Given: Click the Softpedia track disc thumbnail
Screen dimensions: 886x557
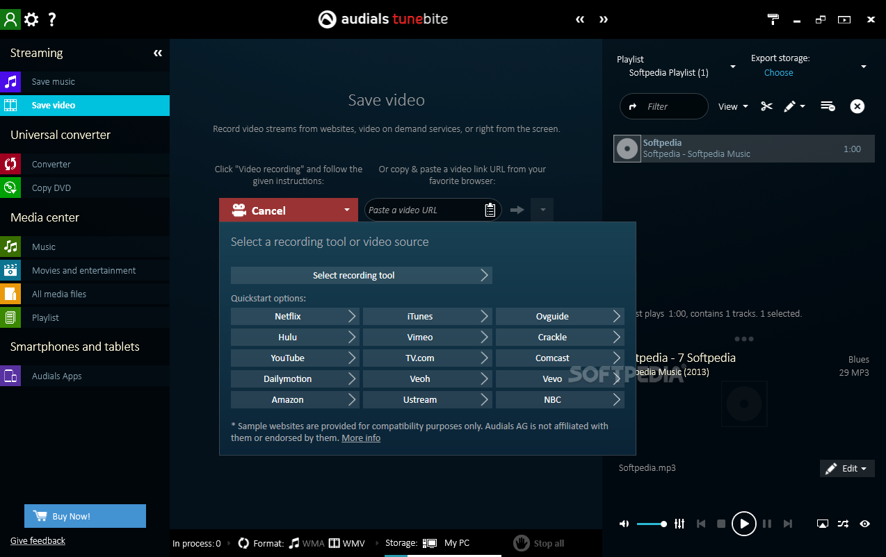Looking at the screenshot, I should coord(627,149).
